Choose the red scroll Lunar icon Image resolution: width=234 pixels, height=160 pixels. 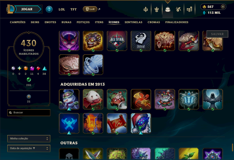(117, 123)
